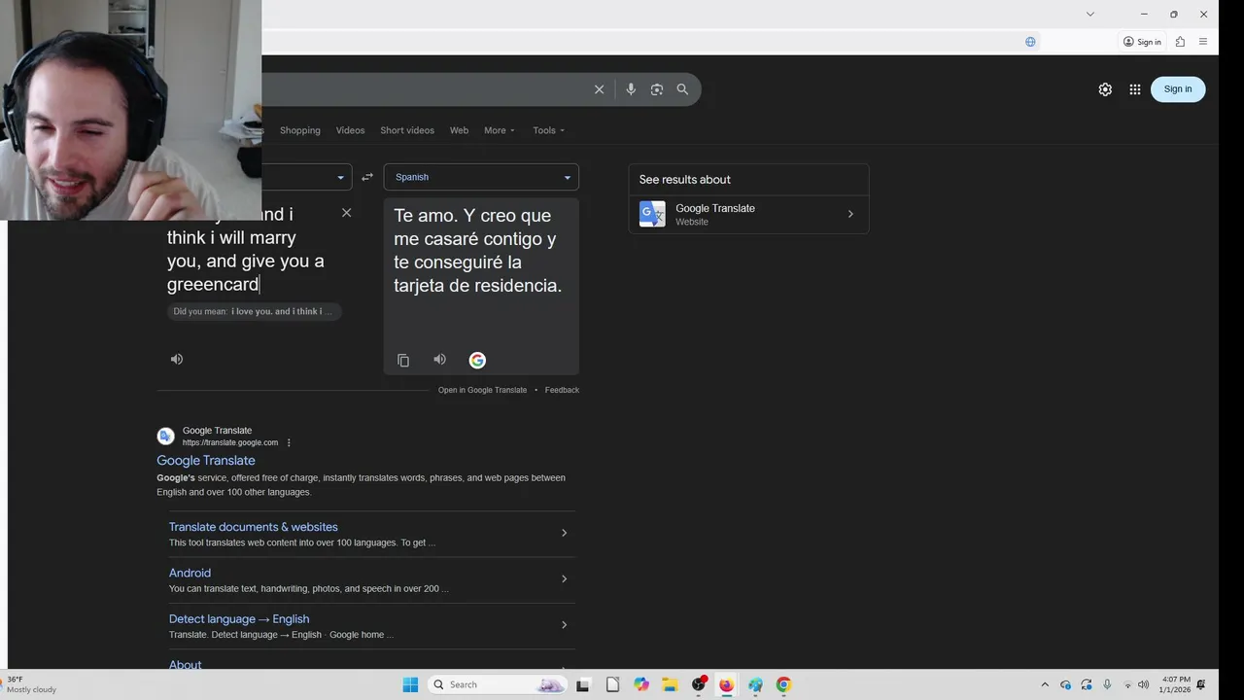Image resolution: width=1244 pixels, height=700 pixels.
Task: Switch to the Videos results tab
Action: (350, 130)
